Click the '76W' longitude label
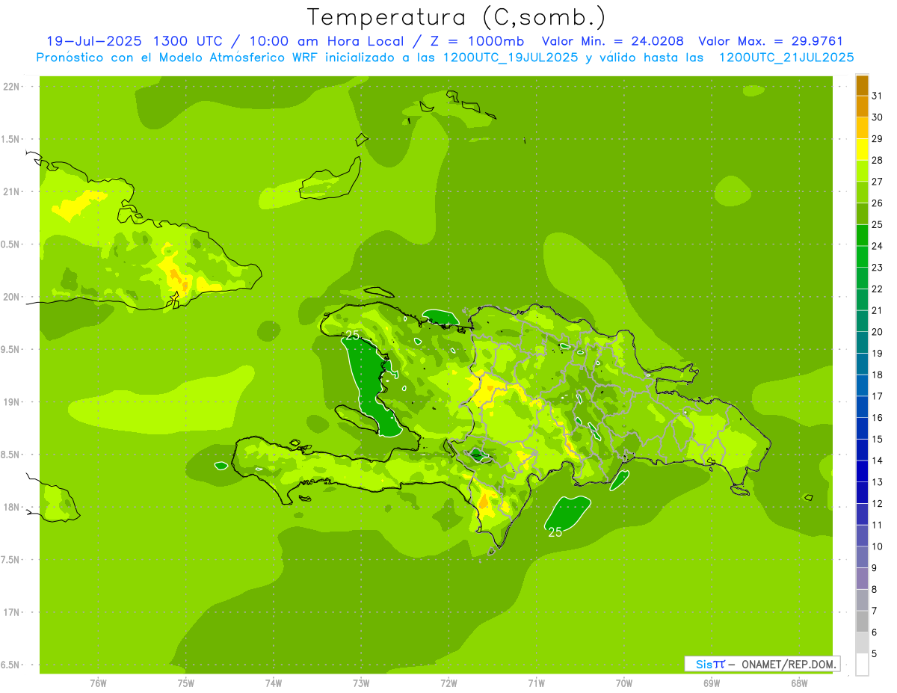 tap(98, 683)
